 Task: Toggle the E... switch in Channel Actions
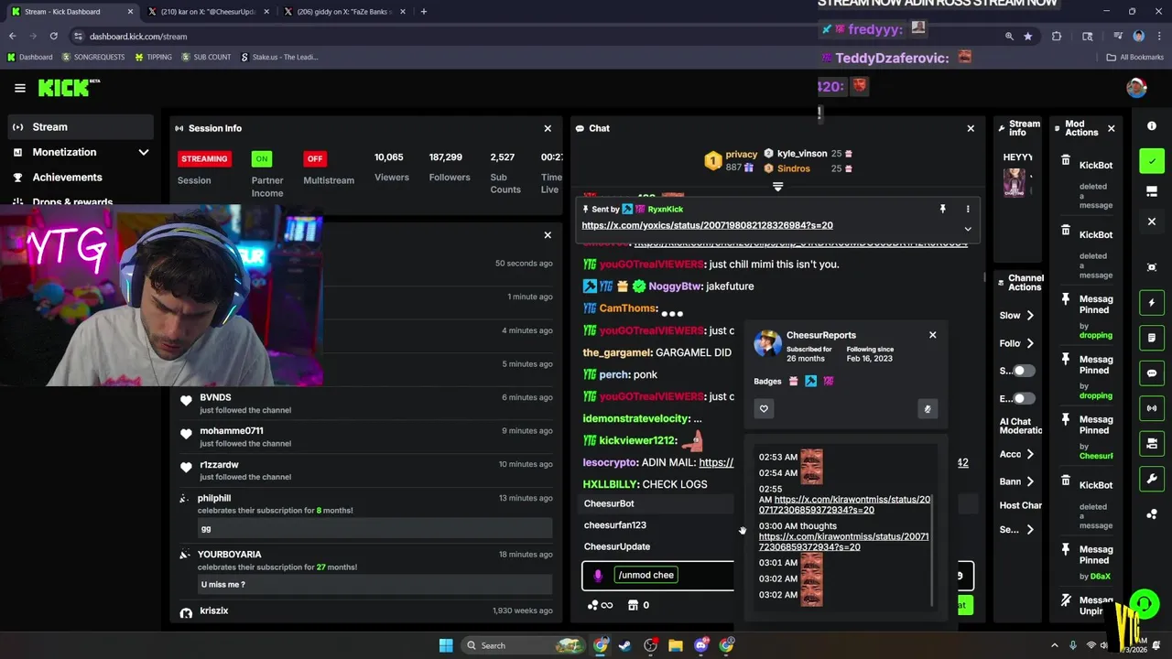(x=1023, y=399)
